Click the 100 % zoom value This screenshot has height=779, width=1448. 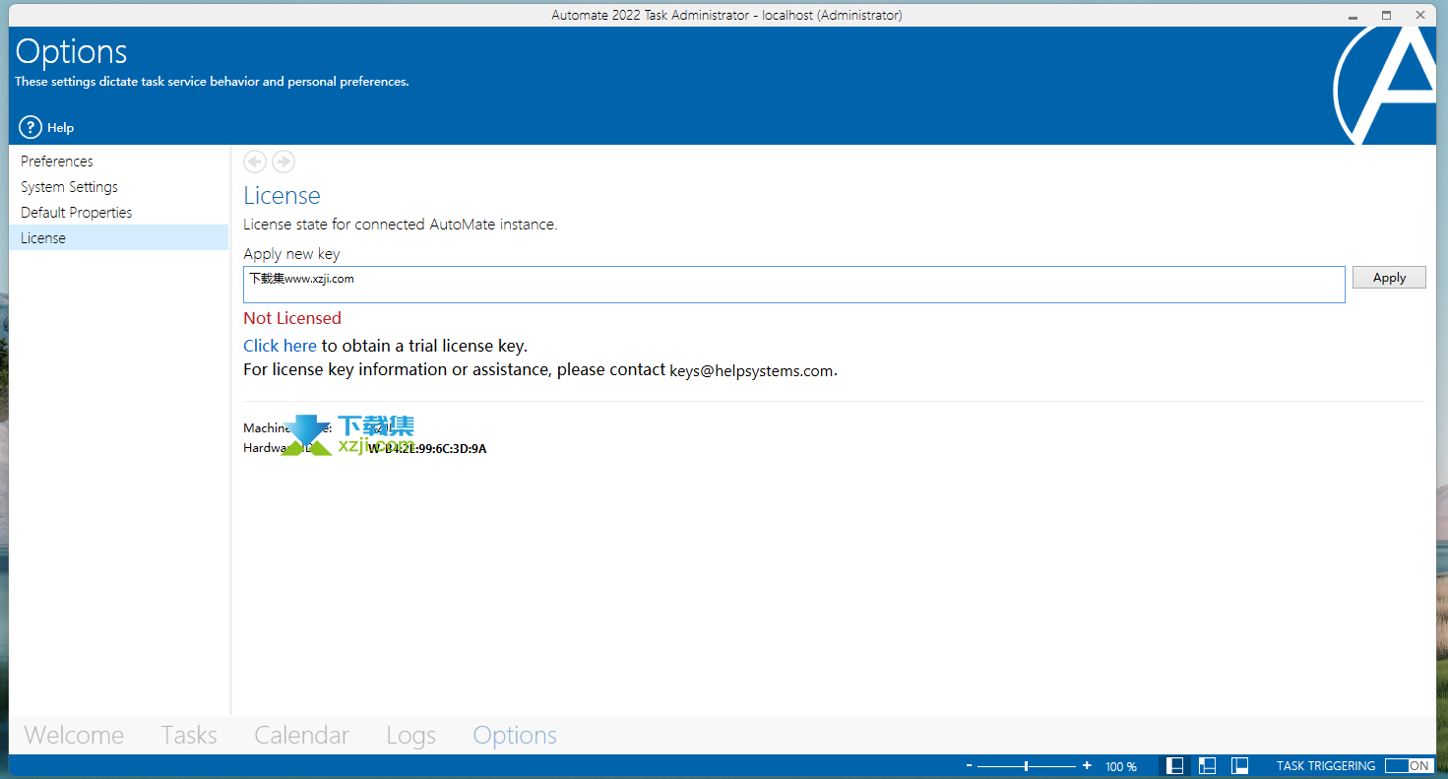click(1120, 766)
